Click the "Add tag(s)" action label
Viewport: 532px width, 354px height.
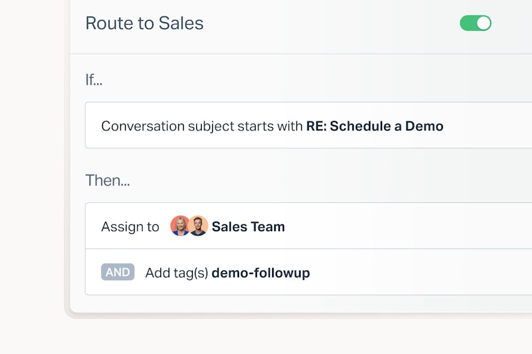(176, 273)
